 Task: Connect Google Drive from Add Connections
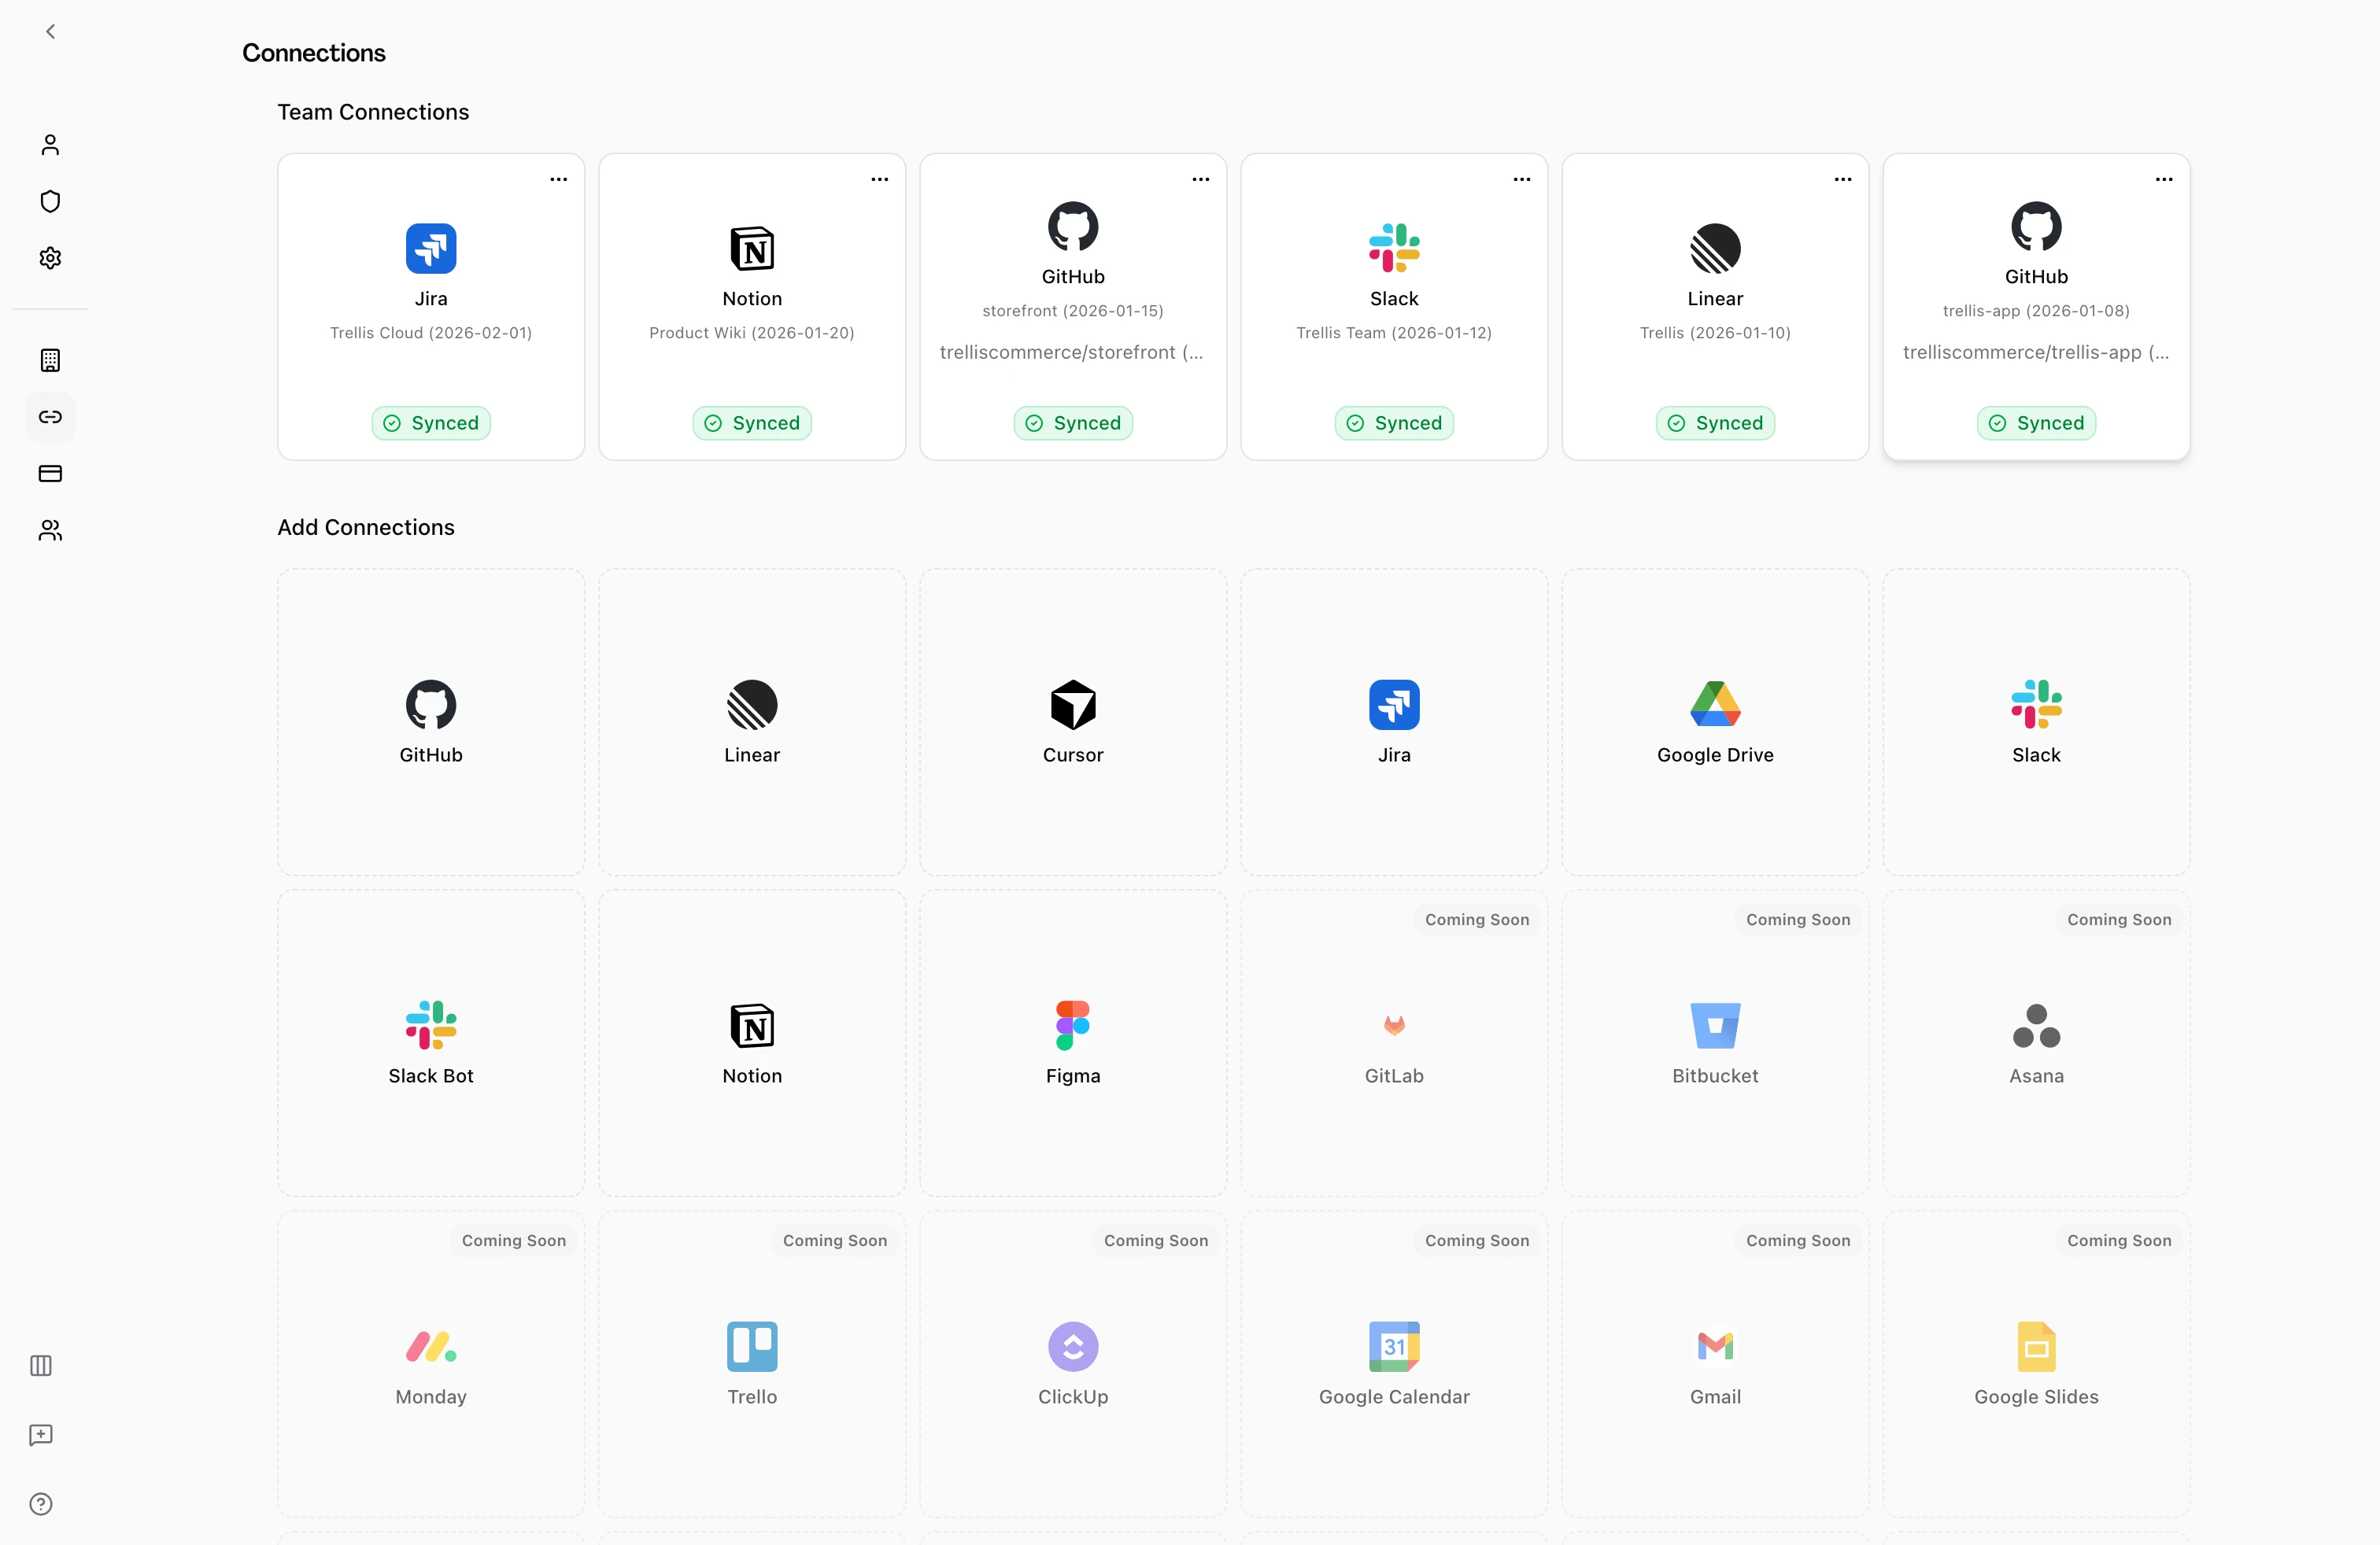point(1714,721)
